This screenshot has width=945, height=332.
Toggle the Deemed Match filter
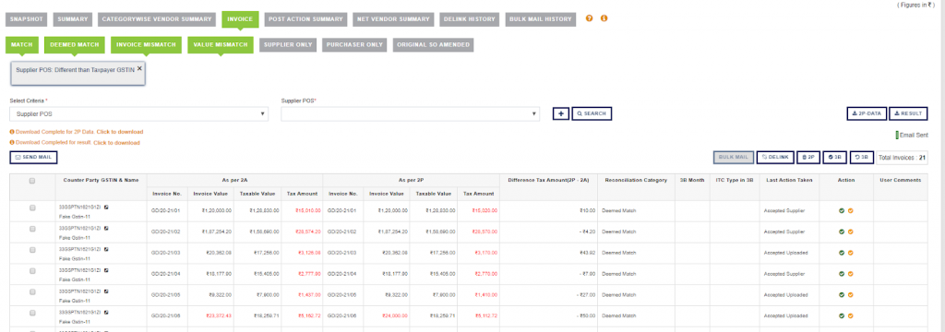tap(75, 45)
